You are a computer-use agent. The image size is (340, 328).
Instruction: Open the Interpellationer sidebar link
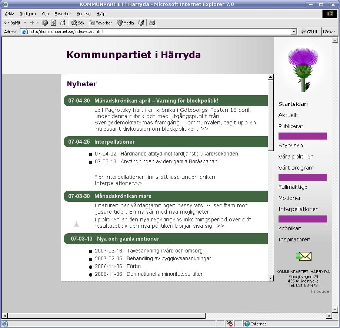tap(298, 209)
